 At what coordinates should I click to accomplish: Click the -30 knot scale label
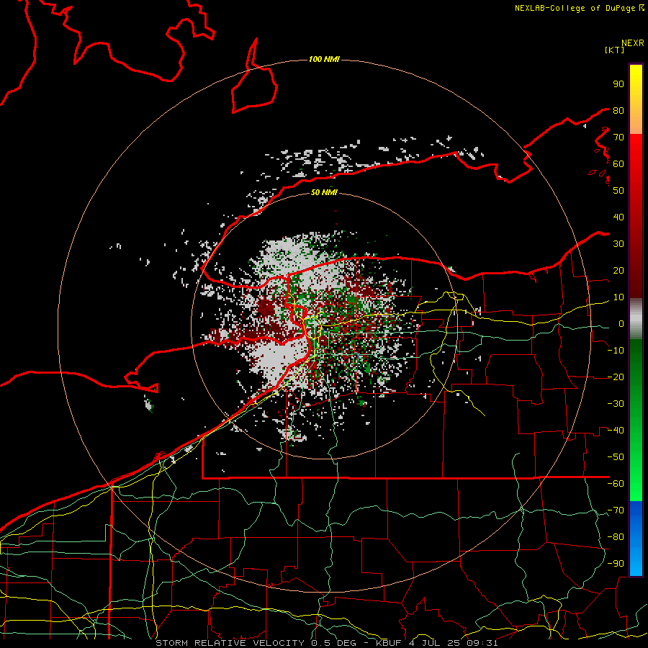(616, 404)
